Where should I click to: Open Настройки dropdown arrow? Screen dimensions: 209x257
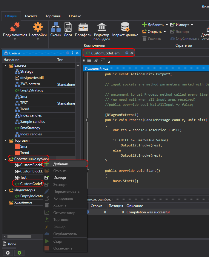38,39
